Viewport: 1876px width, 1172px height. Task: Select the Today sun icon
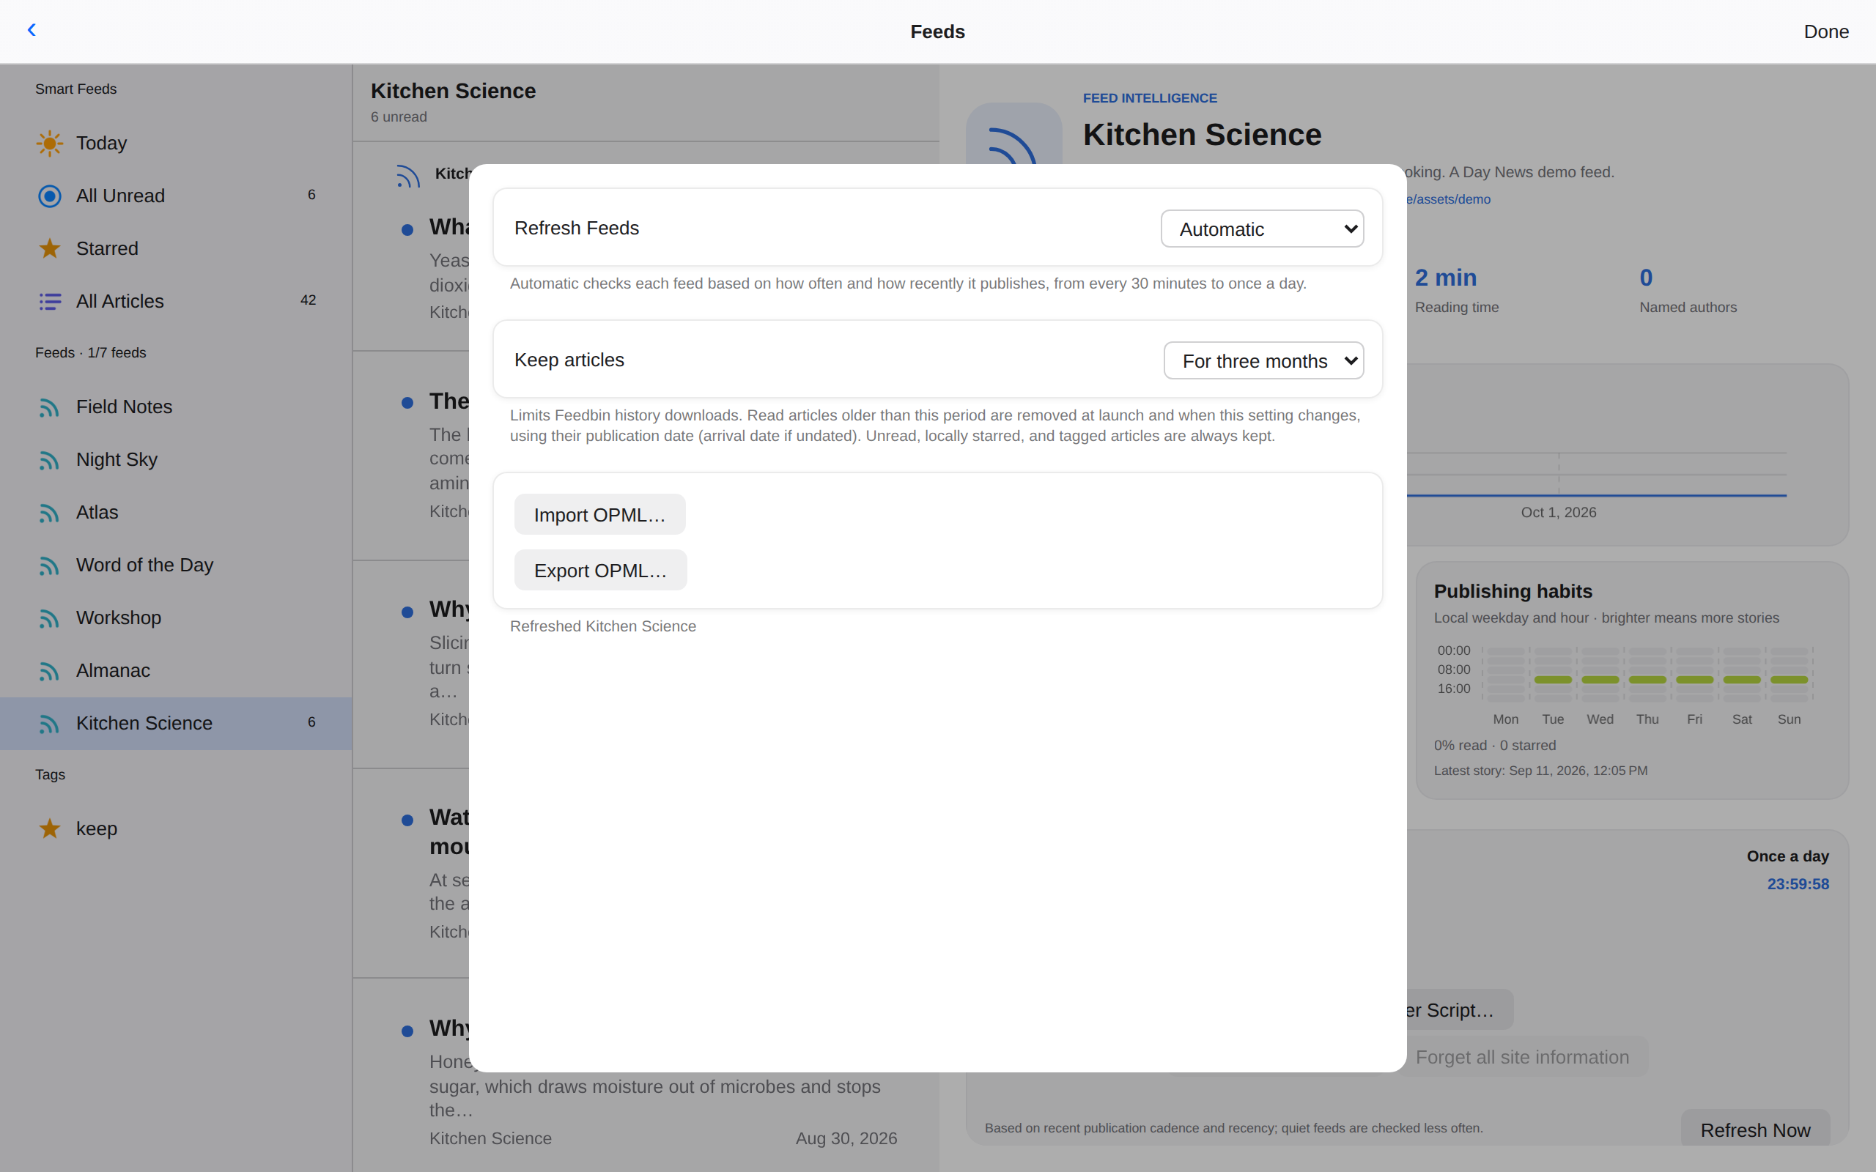pyautogui.click(x=50, y=144)
